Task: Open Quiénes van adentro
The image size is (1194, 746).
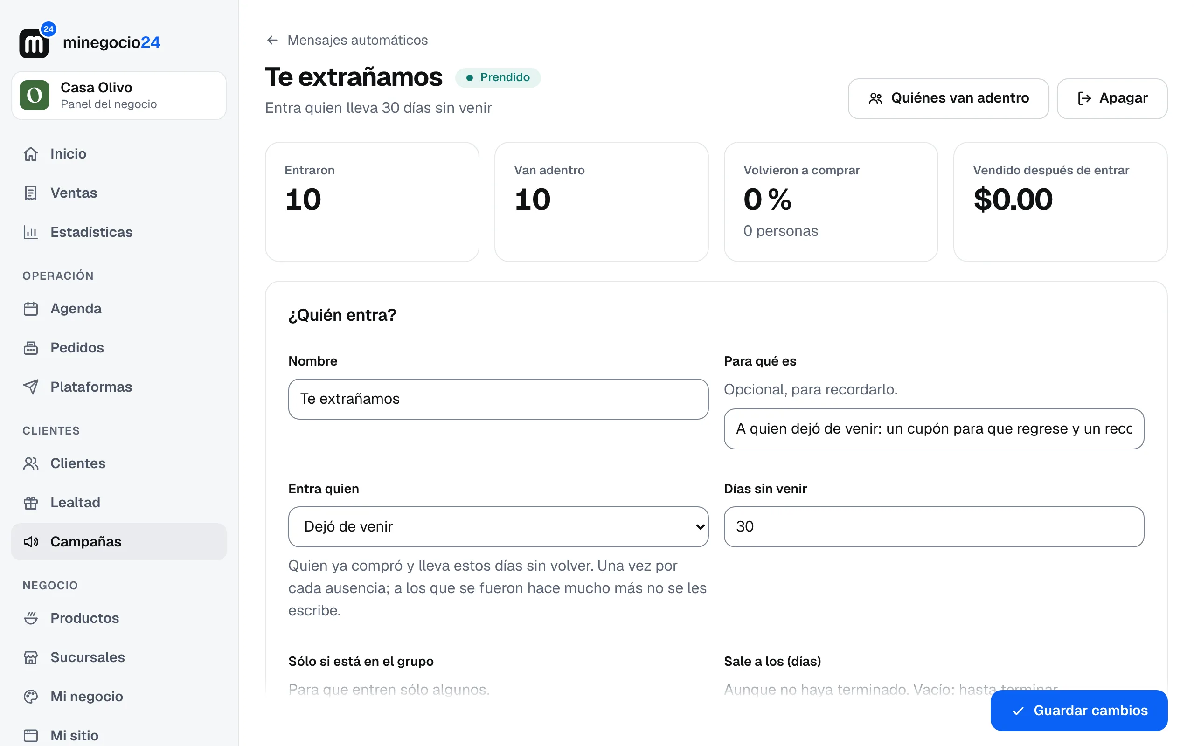Action: pyautogui.click(x=948, y=99)
